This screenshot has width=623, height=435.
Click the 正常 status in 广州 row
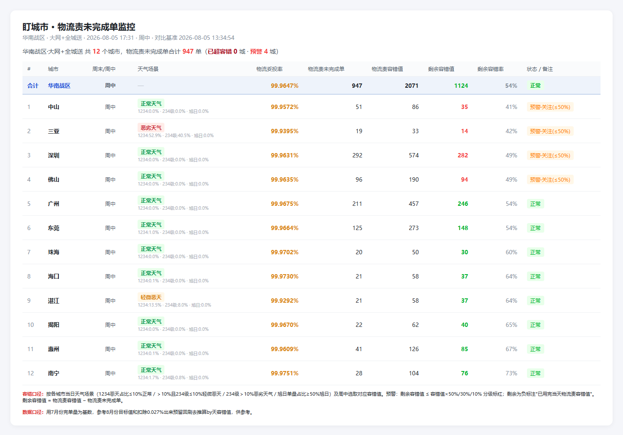(x=535, y=204)
